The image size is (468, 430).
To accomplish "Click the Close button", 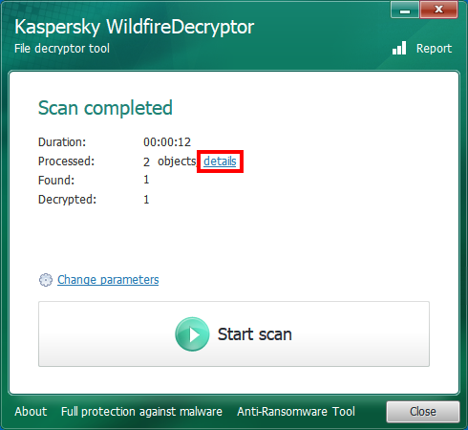I will tap(423, 412).
